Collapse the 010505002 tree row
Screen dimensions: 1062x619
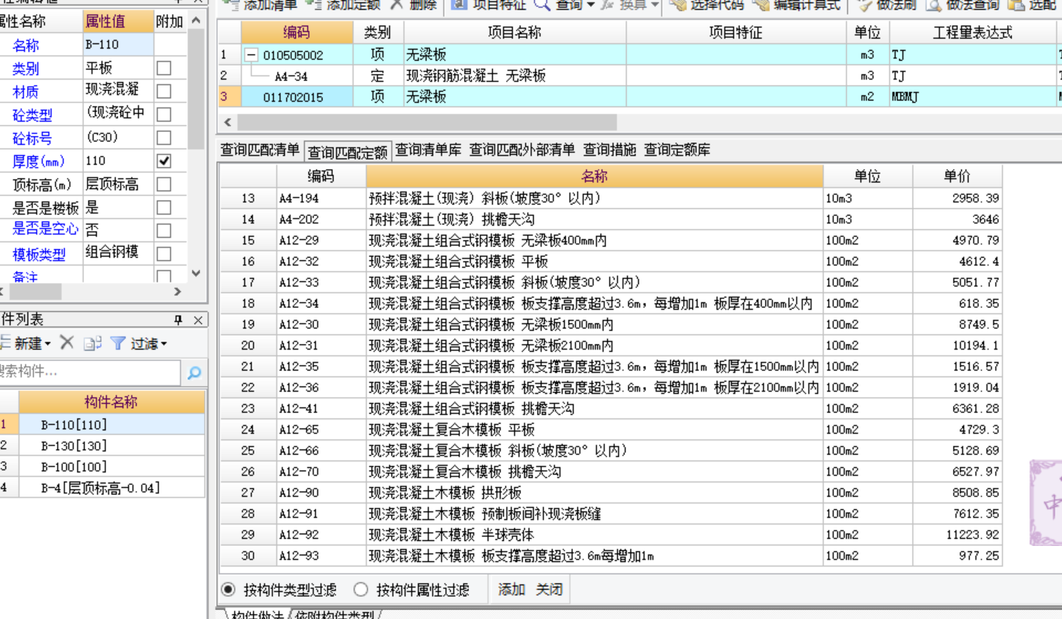tap(251, 55)
